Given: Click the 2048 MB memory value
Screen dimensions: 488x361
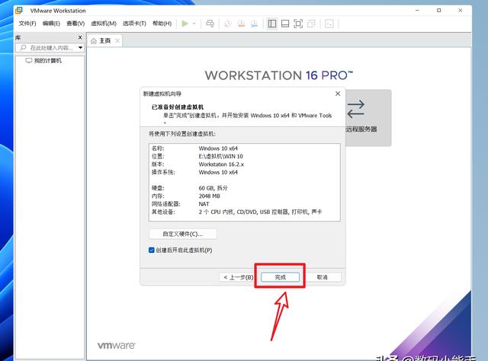Looking at the screenshot, I should tap(209, 196).
